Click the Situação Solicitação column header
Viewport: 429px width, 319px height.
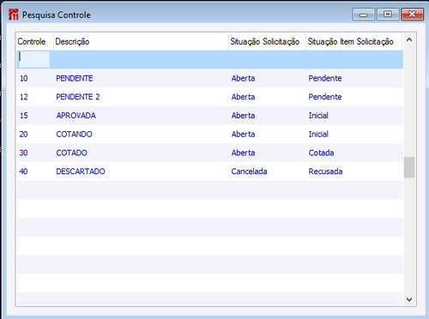pyautogui.click(x=267, y=42)
